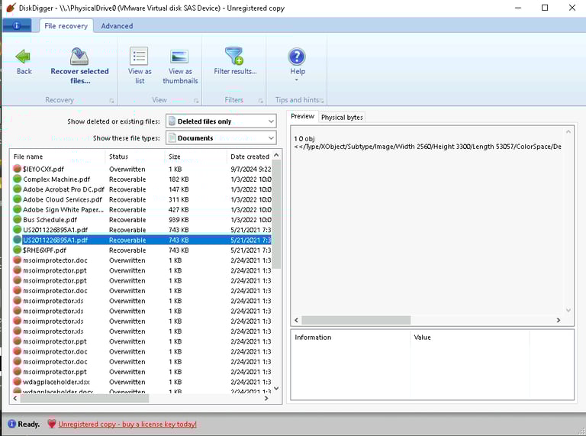Click file list scroll down arrow
586x436 pixels.
coord(276,389)
